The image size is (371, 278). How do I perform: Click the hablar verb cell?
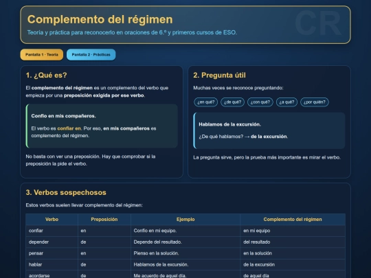pos(52,264)
